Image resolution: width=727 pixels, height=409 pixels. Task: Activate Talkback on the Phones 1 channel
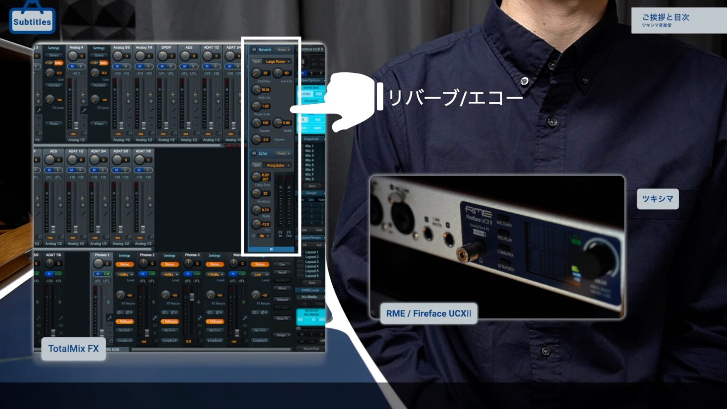pos(125,321)
